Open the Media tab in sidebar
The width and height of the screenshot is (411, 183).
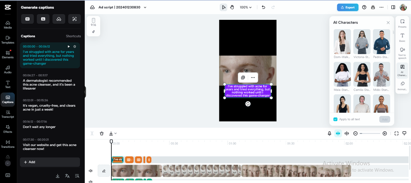[x=8, y=25]
